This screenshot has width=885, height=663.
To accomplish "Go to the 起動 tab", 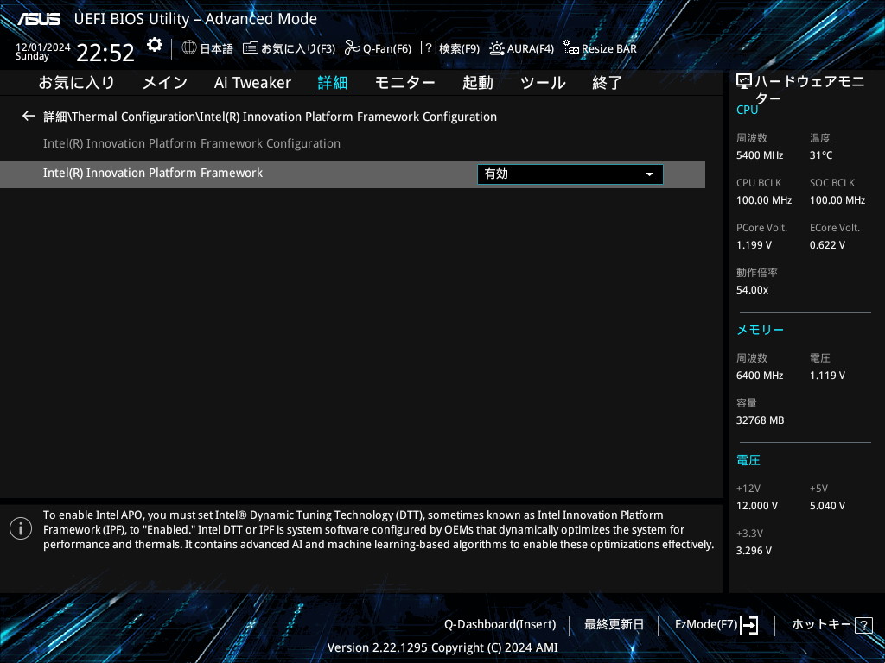I will (x=477, y=83).
